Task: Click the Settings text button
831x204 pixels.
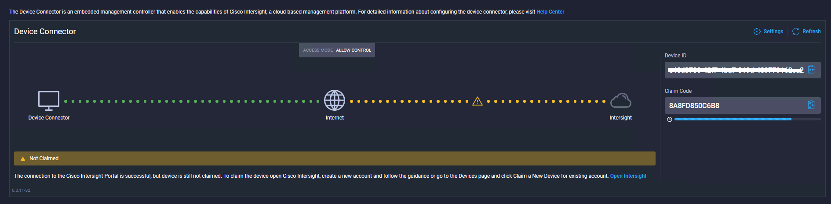Action: (x=773, y=32)
